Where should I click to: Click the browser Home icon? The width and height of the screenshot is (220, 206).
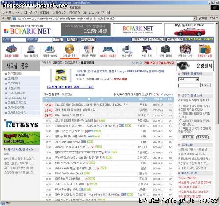pyautogui.click(x=36, y=13)
